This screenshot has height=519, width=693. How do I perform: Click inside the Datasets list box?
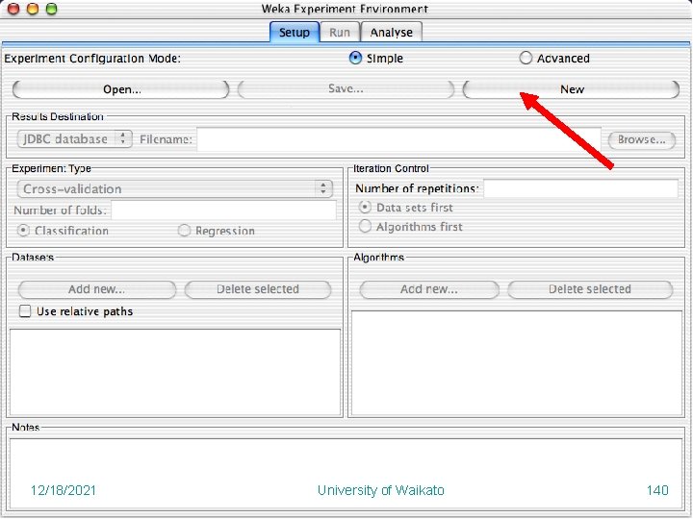[x=175, y=372]
